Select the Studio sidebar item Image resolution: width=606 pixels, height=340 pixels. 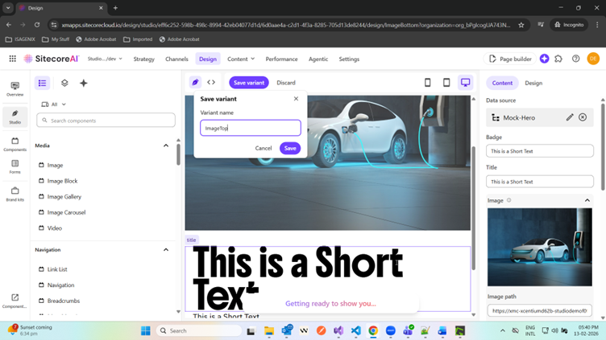click(15, 117)
